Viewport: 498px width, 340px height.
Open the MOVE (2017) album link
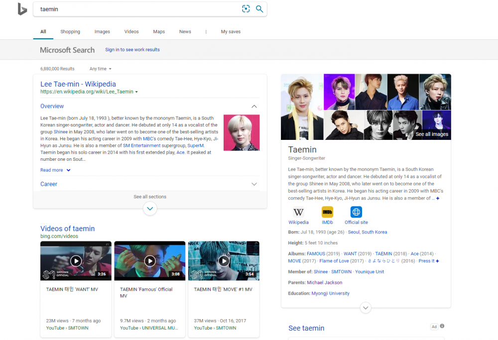point(294,261)
